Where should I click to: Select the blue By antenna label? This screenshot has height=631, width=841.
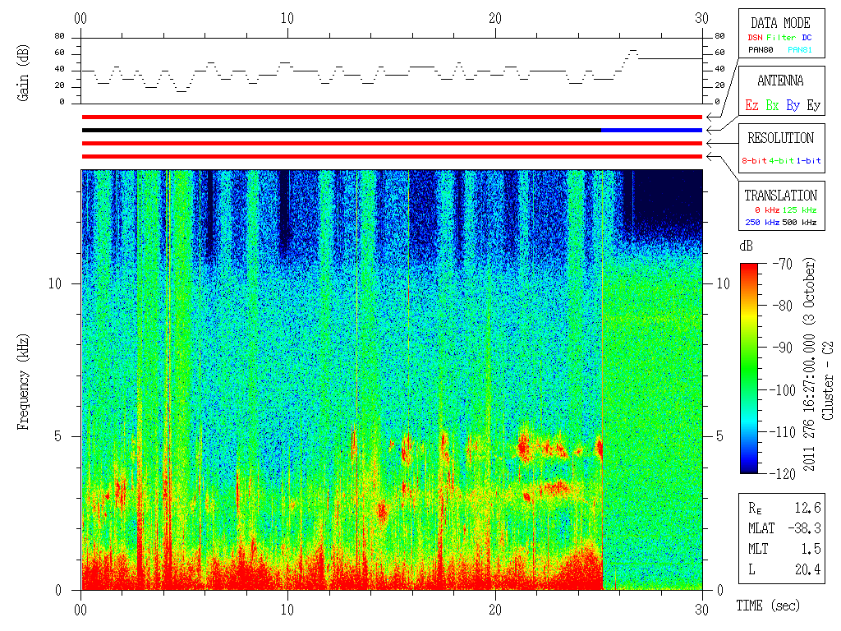(x=793, y=106)
